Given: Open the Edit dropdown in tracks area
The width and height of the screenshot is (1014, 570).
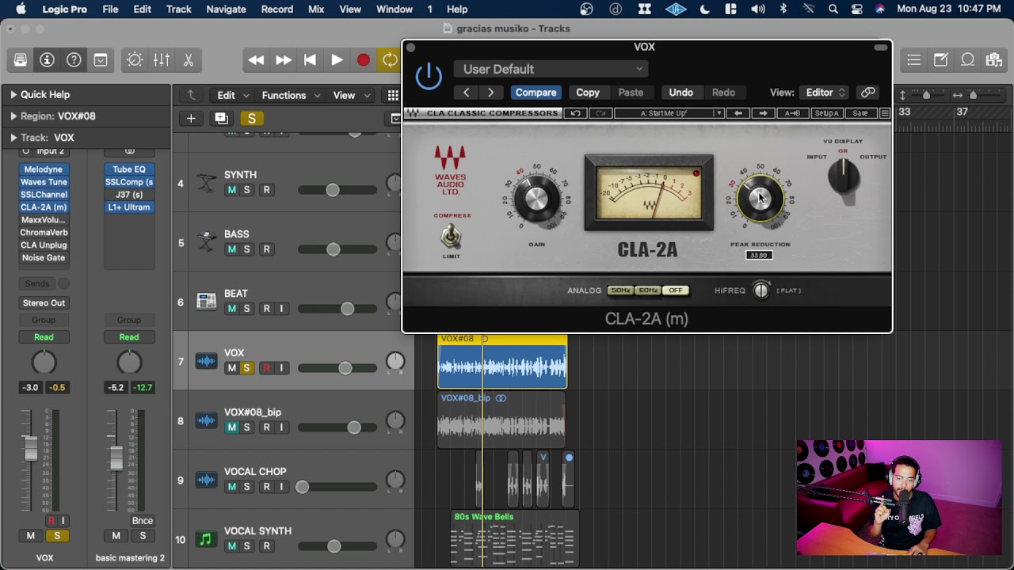Looking at the screenshot, I should 233,95.
